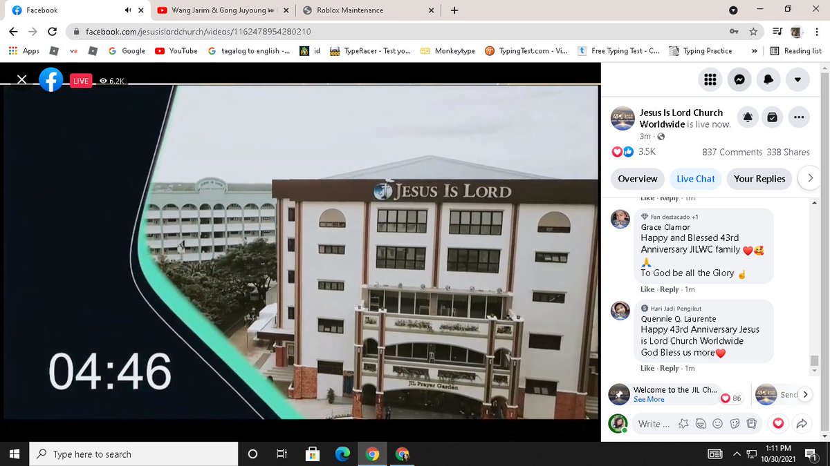
Task: Open the Apps bookmarks shortcut
Action: click(x=24, y=50)
